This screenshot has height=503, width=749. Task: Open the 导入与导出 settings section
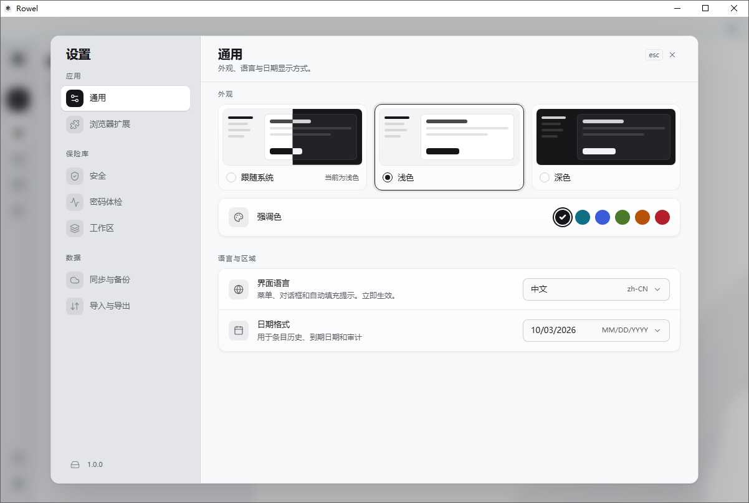click(x=125, y=306)
